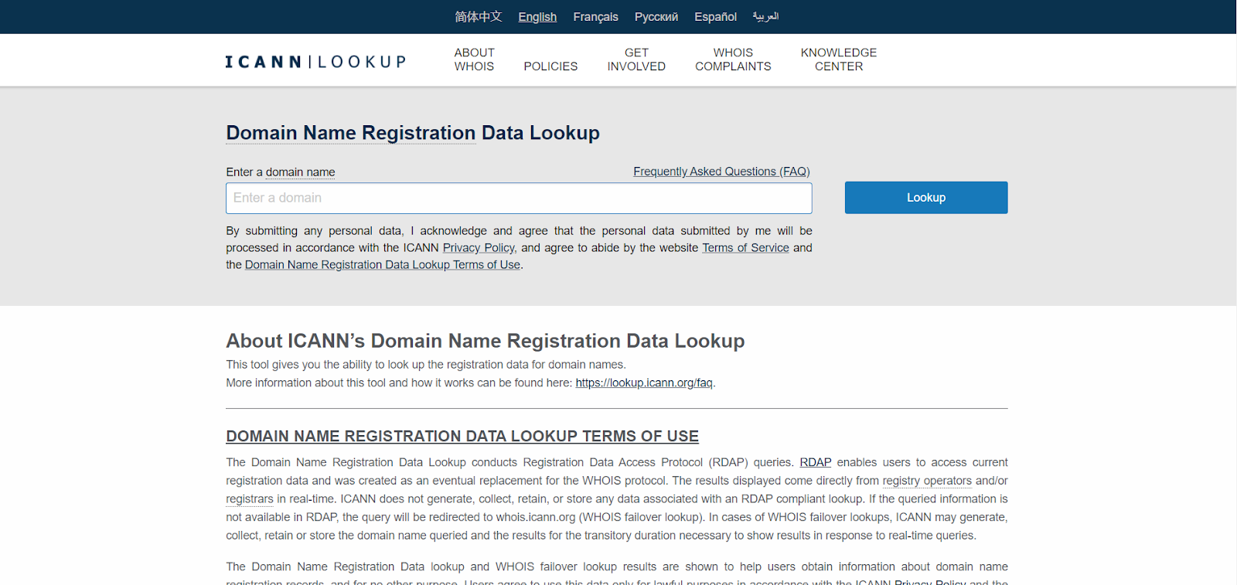Open the lookup.icann.org/faq URL link
The width and height of the screenshot is (1237, 585).
[x=644, y=383]
